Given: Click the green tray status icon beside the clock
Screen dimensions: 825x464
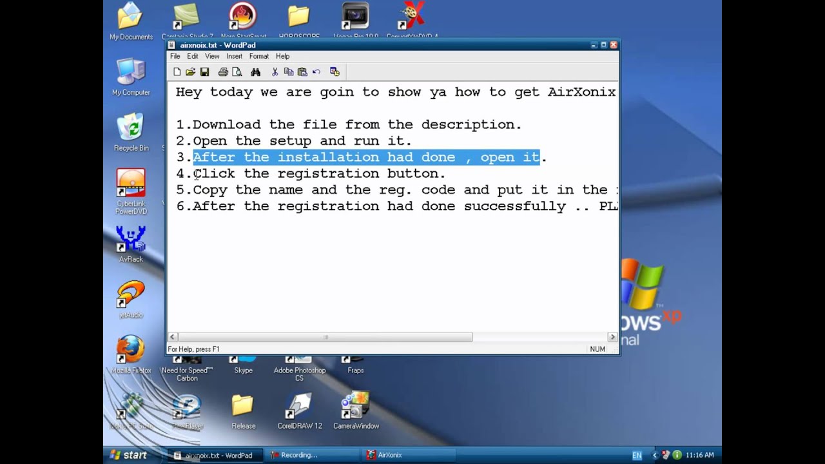Looking at the screenshot, I should pos(677,455).
